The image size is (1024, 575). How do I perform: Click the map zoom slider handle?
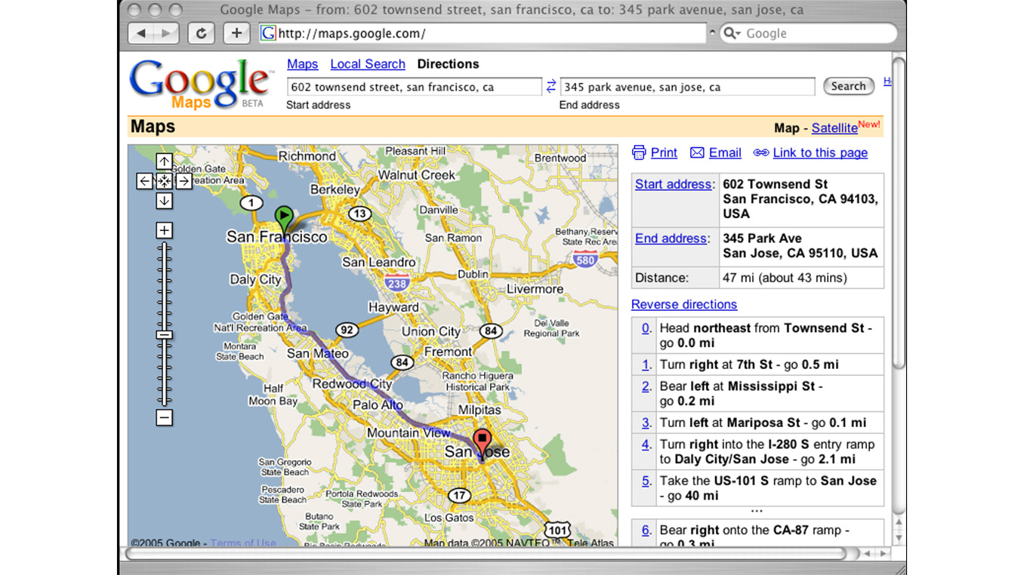click(x=164, y=334)
